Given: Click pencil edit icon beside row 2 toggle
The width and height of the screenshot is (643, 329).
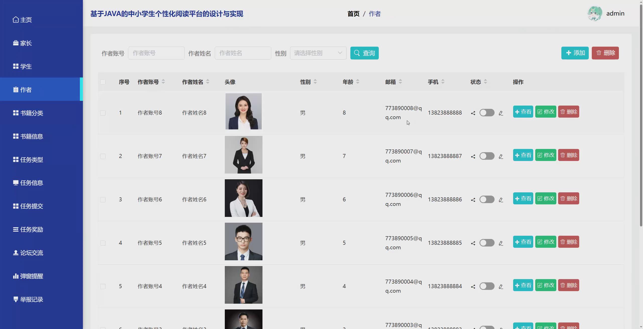Looking at the screenshot, I should pos(501,156).
